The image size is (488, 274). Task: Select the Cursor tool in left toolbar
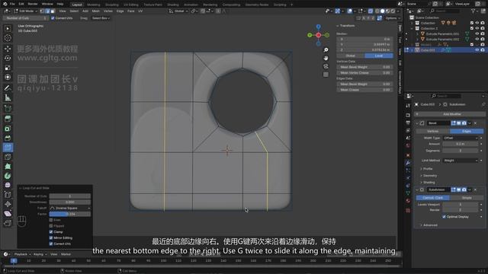8,38
